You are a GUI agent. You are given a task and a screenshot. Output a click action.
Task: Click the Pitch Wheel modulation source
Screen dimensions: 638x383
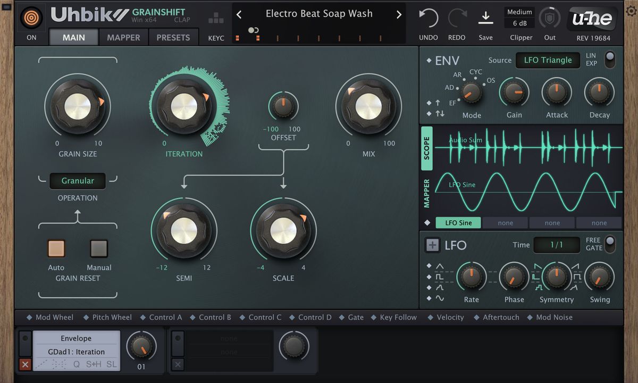point(107,318)
